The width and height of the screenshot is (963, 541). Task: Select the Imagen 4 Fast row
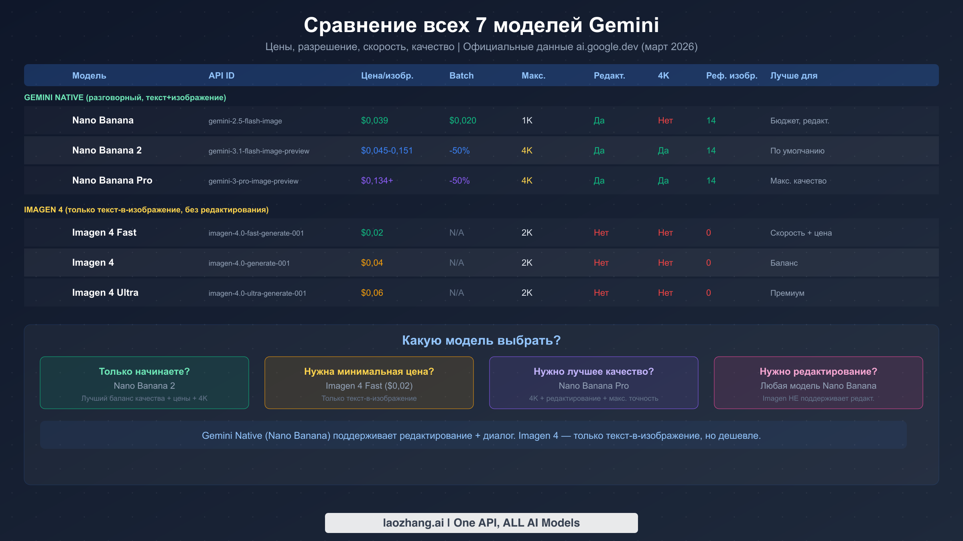pos(481,232)
